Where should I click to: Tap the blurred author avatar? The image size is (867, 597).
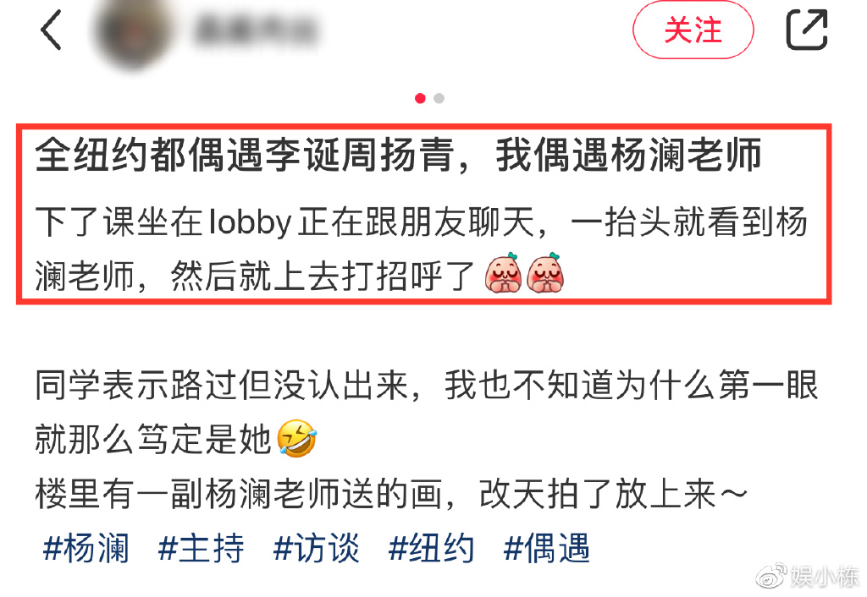tap(133, 32)
